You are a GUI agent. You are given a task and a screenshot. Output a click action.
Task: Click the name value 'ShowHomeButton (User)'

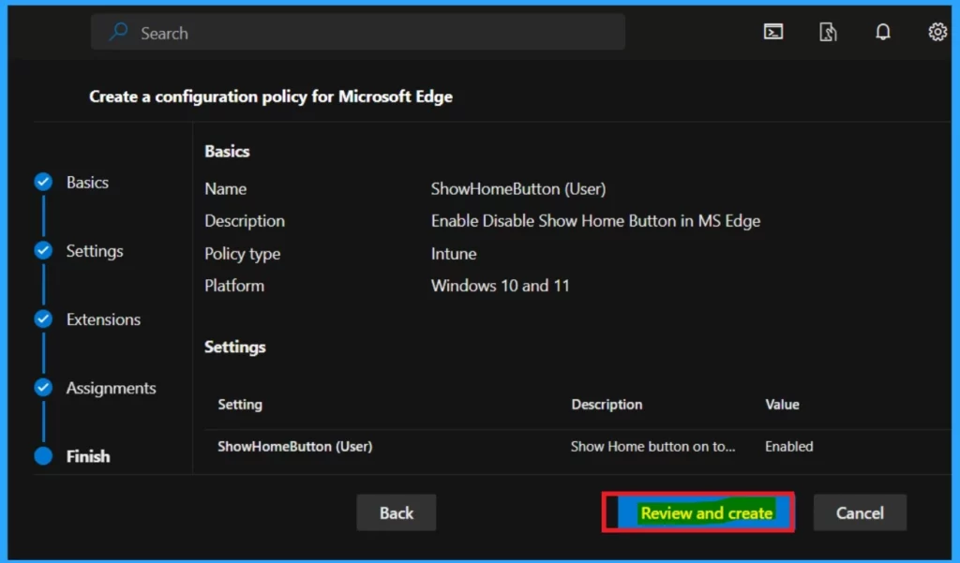(x=517, y=189)
